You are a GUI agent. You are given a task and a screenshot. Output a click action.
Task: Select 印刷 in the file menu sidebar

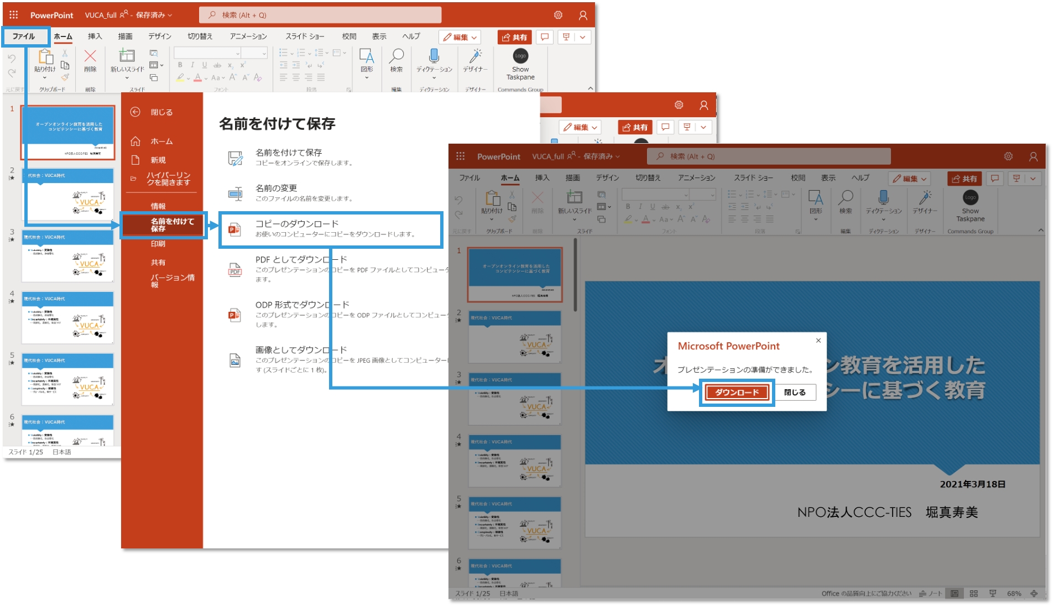coord(158,244)
